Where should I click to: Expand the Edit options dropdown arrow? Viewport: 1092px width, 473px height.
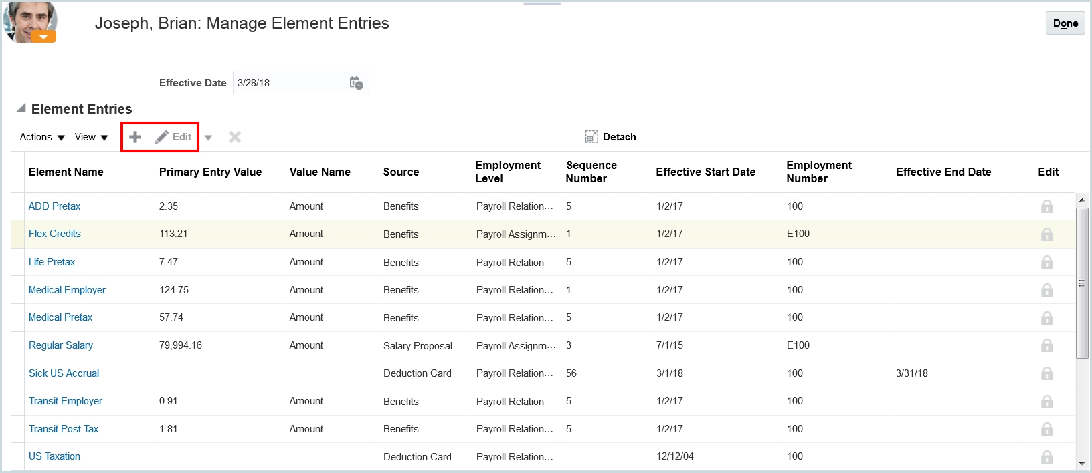point(208,138)
